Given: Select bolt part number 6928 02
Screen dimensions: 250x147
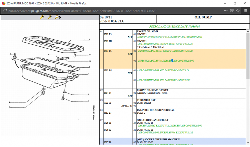Looking at the screenshot, I should click(x=107, y=130).
